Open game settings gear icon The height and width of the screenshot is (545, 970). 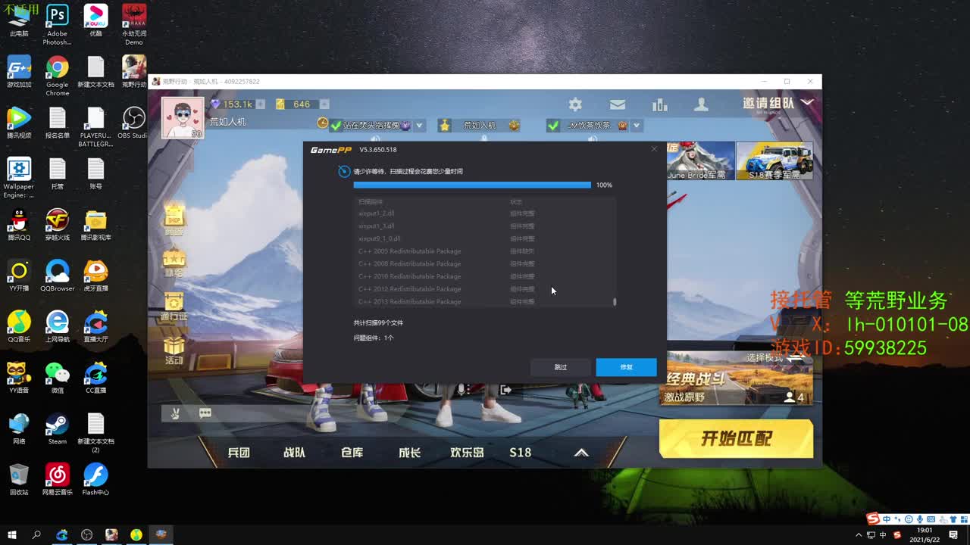coord(575,104)
